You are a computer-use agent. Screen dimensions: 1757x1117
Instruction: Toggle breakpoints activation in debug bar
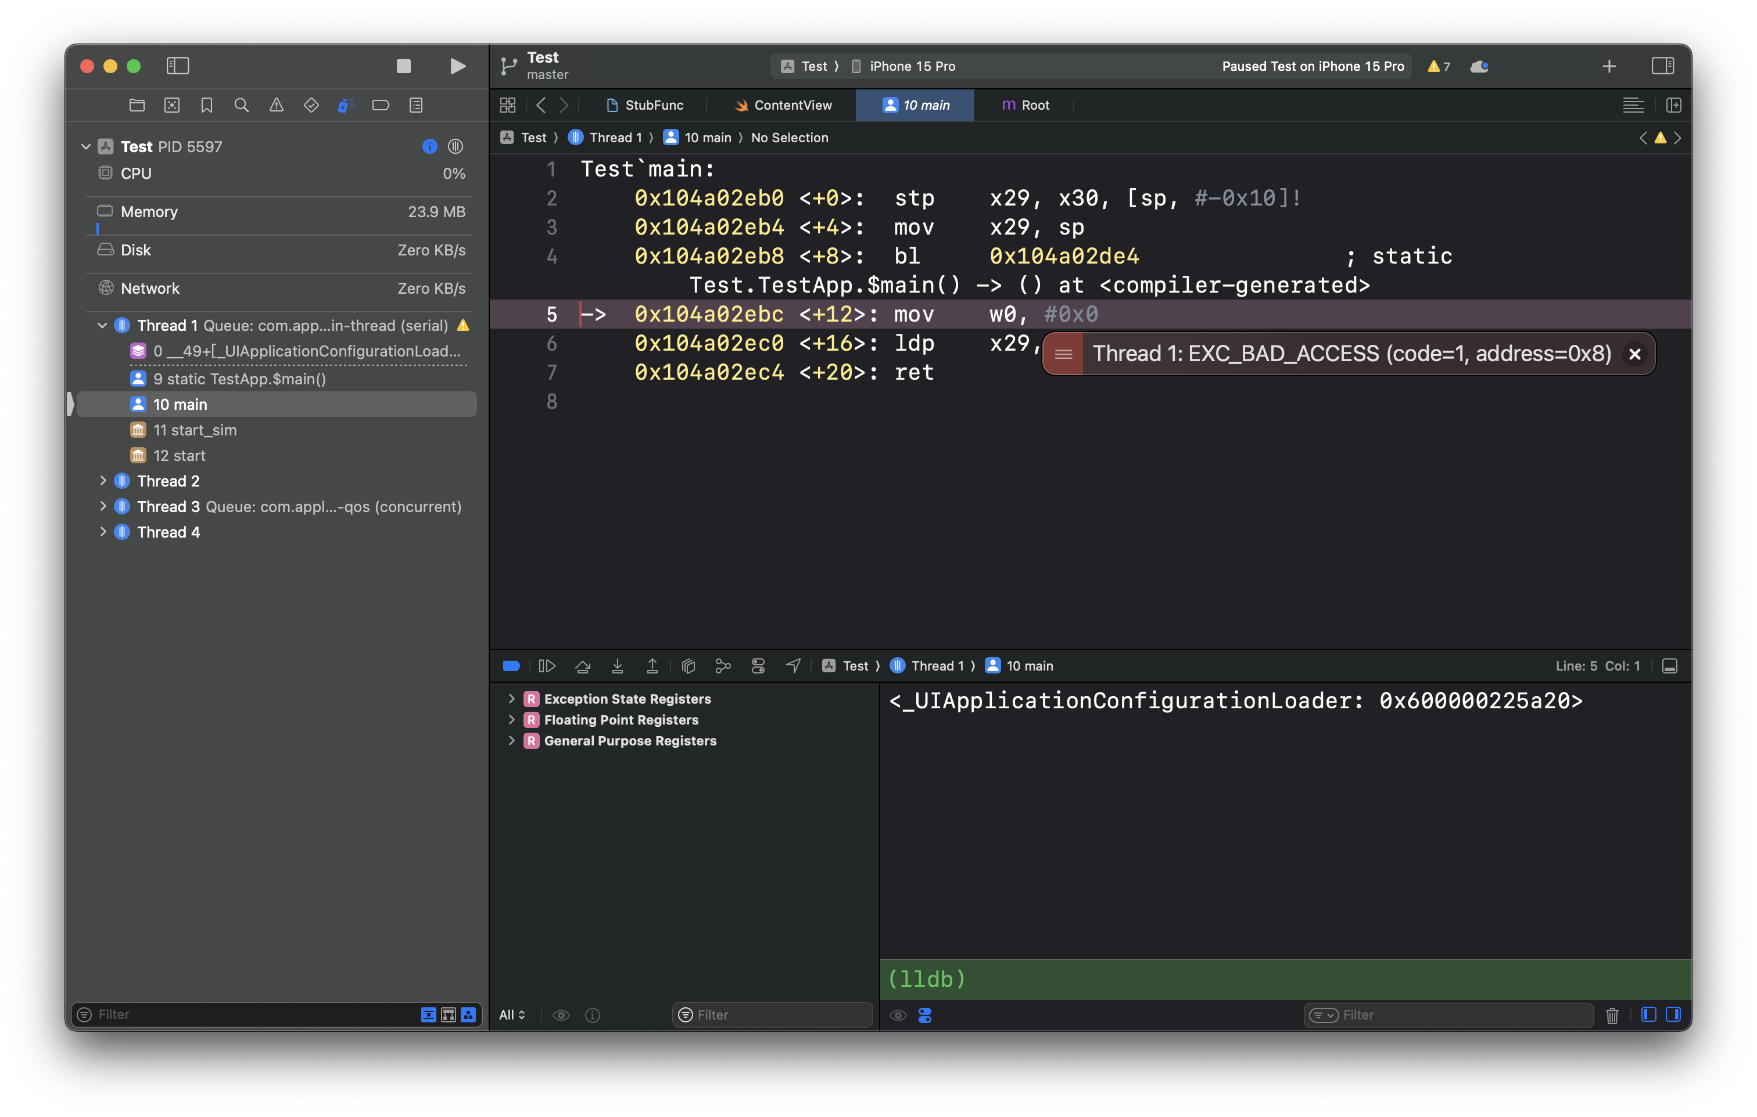(511, 666)
